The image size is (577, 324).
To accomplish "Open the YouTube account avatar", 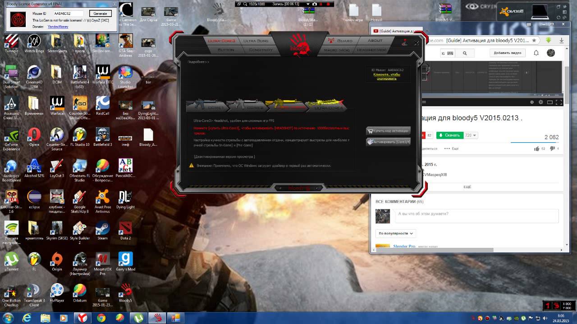I will click(x=551, y=53).
